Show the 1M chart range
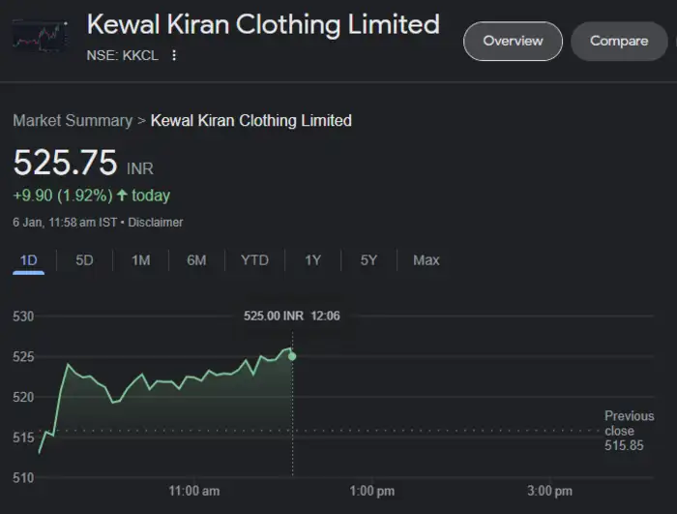Screen dimensions: 677x514 coord(141,260)
